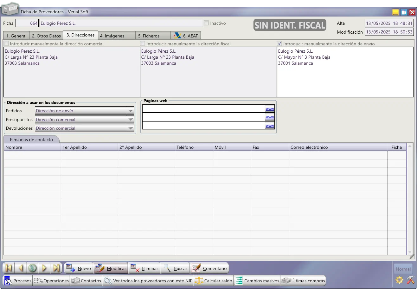
Task: Open settings with the gear icon
Action: pos(400,280)
